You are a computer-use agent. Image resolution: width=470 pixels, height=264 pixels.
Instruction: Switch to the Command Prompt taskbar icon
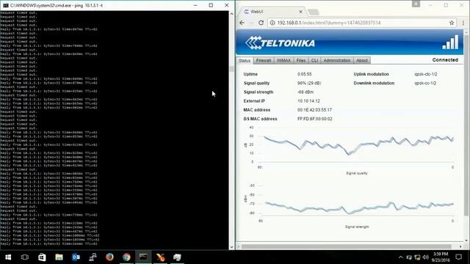point(143,257)
